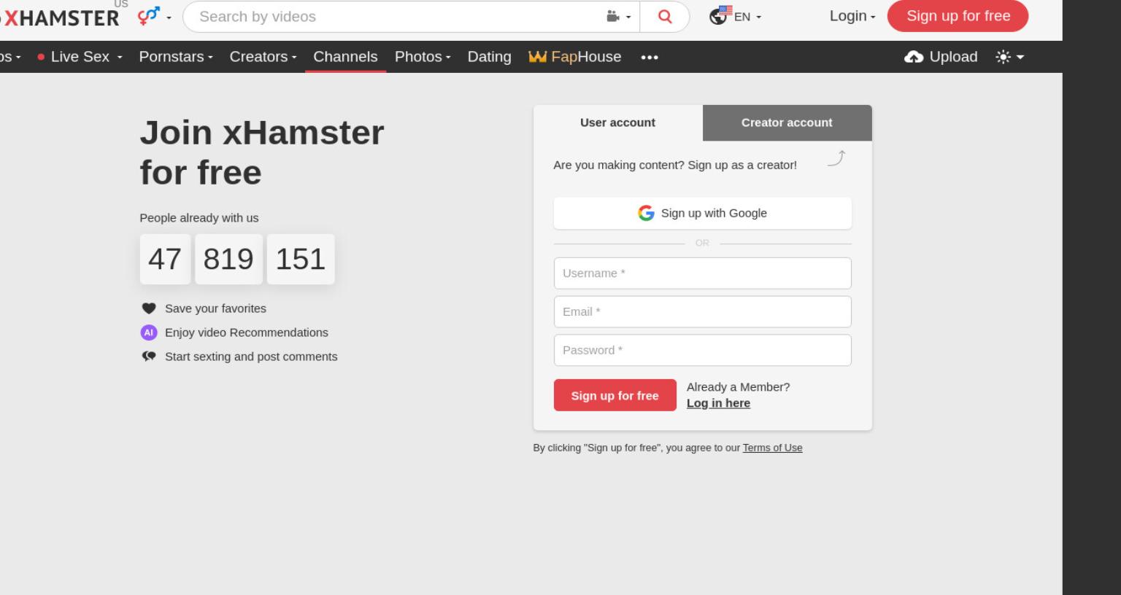Focus the Email input field
Viewport: 1121px width, 595px height.
click(x=702, y=312)
